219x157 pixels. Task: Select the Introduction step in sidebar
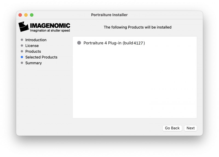point(36,40)
